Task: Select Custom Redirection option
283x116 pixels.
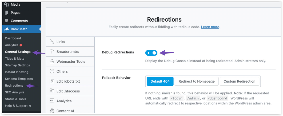Action: [x=239, y=81]
